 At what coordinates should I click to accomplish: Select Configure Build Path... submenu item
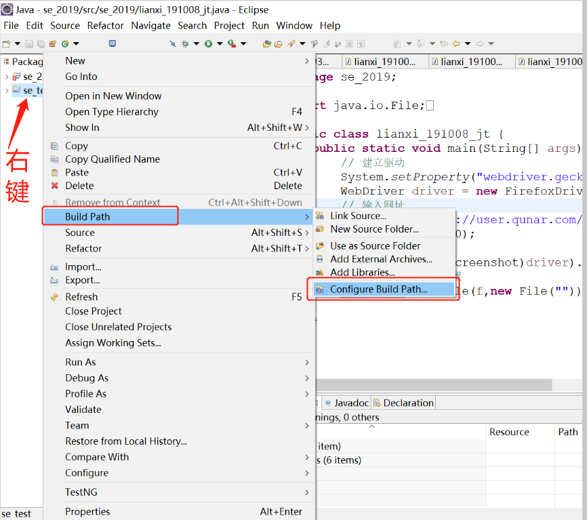pos(384,289)
